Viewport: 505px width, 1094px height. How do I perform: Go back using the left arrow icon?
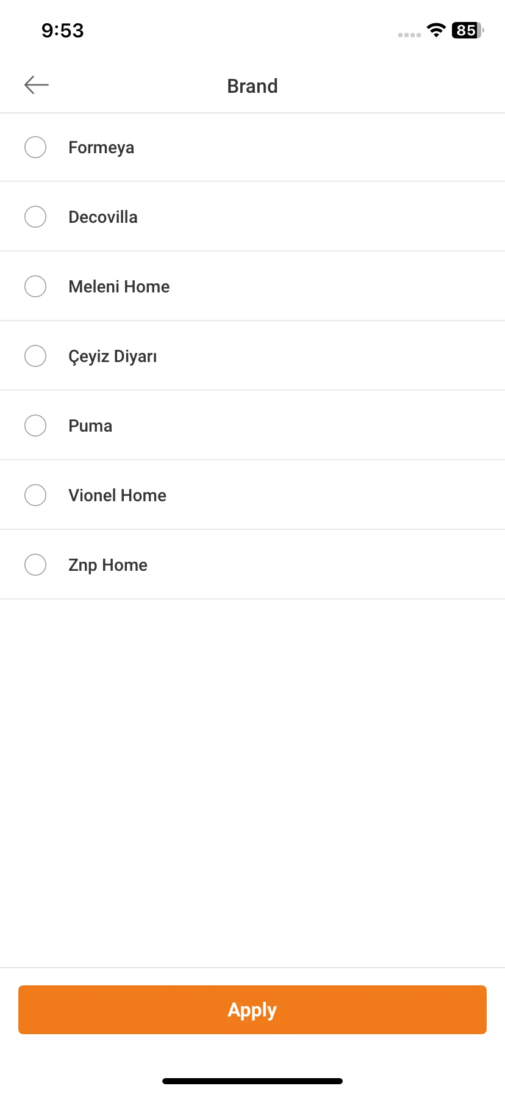point(37,85)
